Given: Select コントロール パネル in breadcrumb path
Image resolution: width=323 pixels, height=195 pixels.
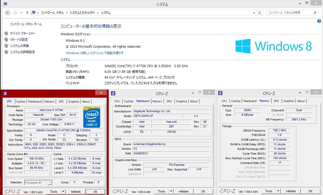Looking at the screenshot, I should coord(52,13).
